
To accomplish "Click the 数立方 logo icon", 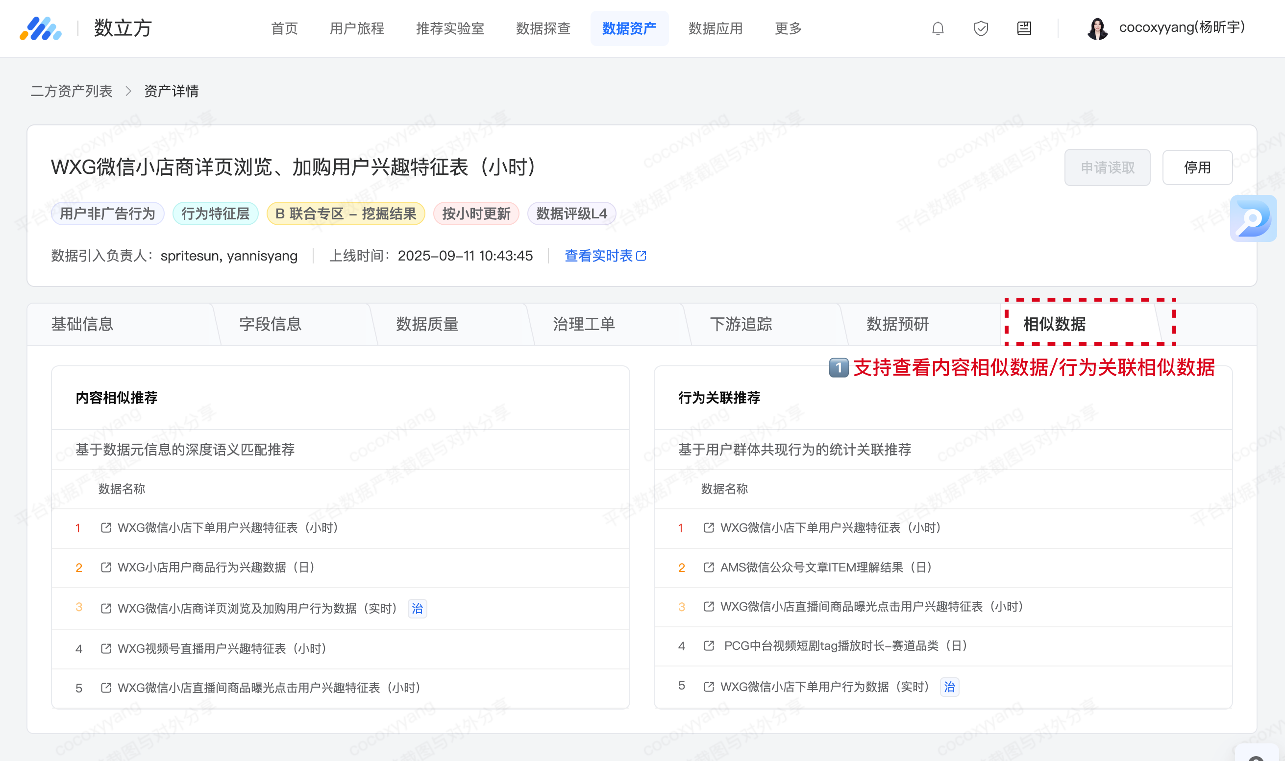I will [41, 29].
